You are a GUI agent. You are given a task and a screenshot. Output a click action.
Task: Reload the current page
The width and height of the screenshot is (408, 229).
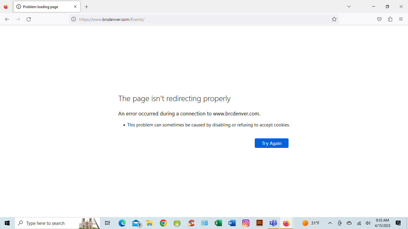[29, 19]
